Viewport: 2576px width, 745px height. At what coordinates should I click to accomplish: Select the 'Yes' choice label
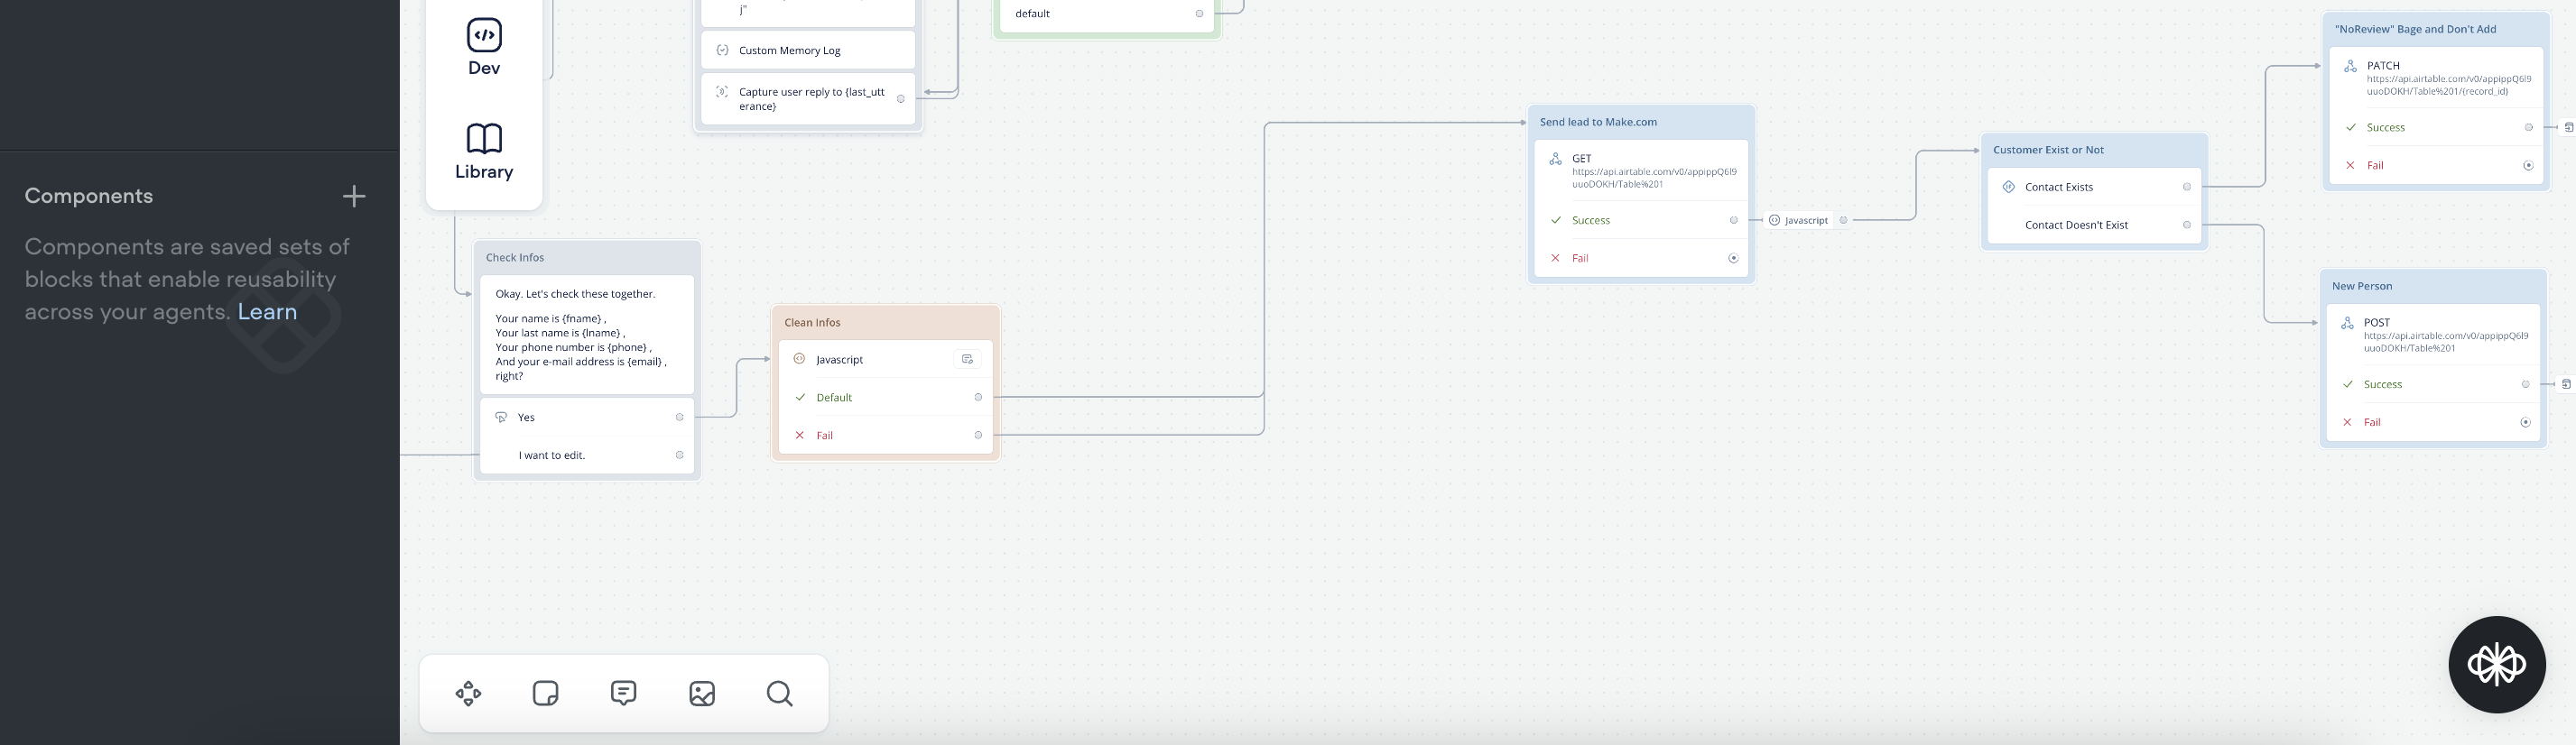point(526,418)
